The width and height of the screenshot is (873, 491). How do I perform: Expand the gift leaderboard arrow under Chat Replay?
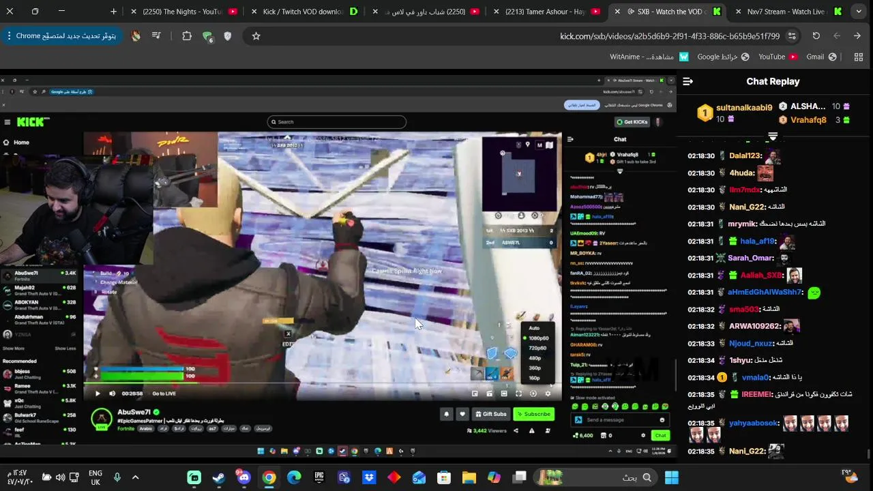coord(773,137)
